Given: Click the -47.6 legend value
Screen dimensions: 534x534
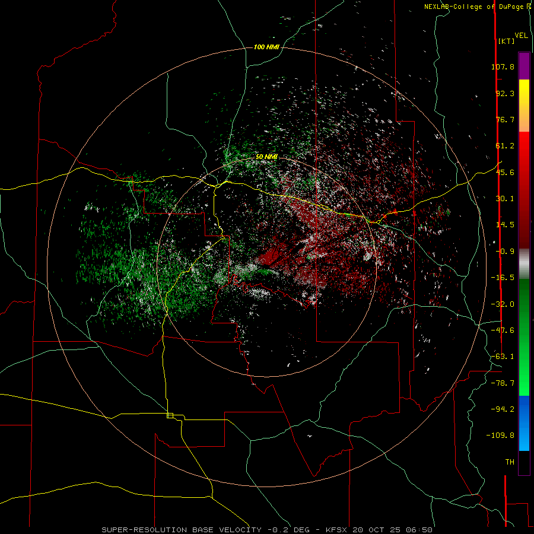Looking at the screenshot, I should coord(503,330).
